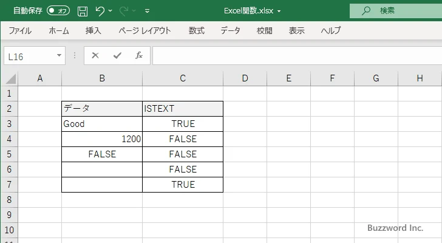Select row 2 header
The height and width of the screenshot is (243, 442).
click(x=9, y=109)
